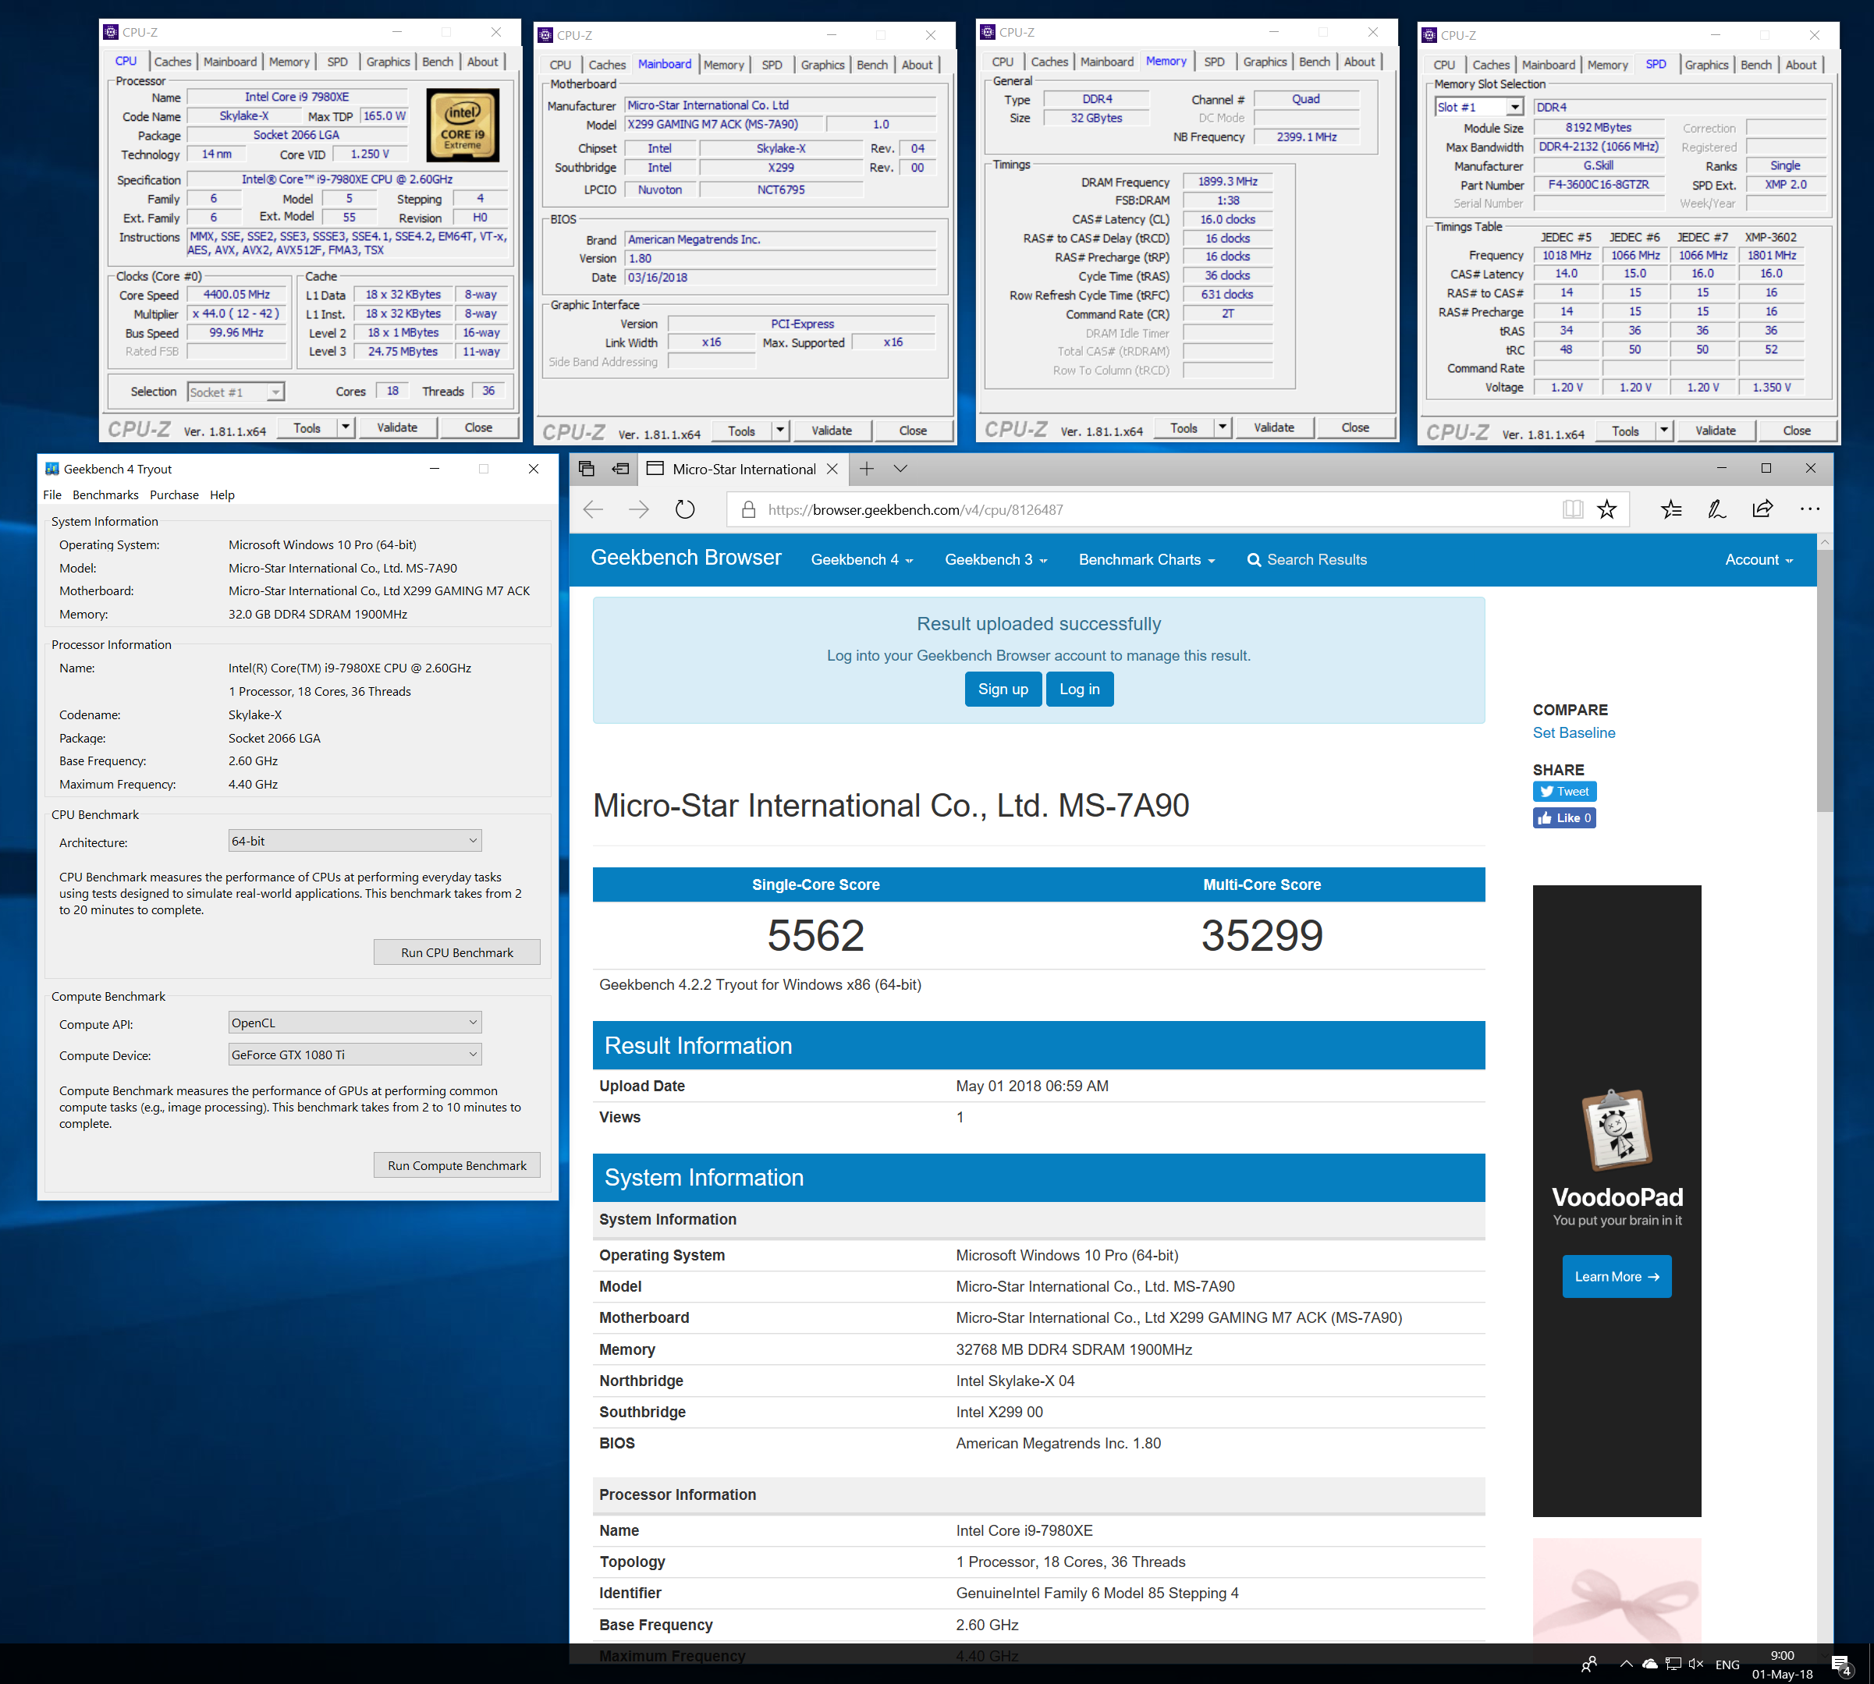
Task: Click the Facebook Like button
Action: tap(1564, 818)
